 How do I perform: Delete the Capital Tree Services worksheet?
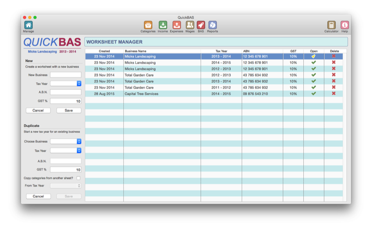(x=334, y=94)
